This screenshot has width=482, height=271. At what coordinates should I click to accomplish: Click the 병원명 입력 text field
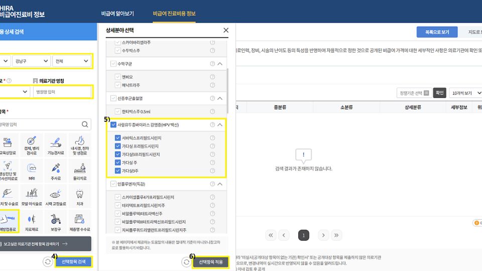click(62, 92)
